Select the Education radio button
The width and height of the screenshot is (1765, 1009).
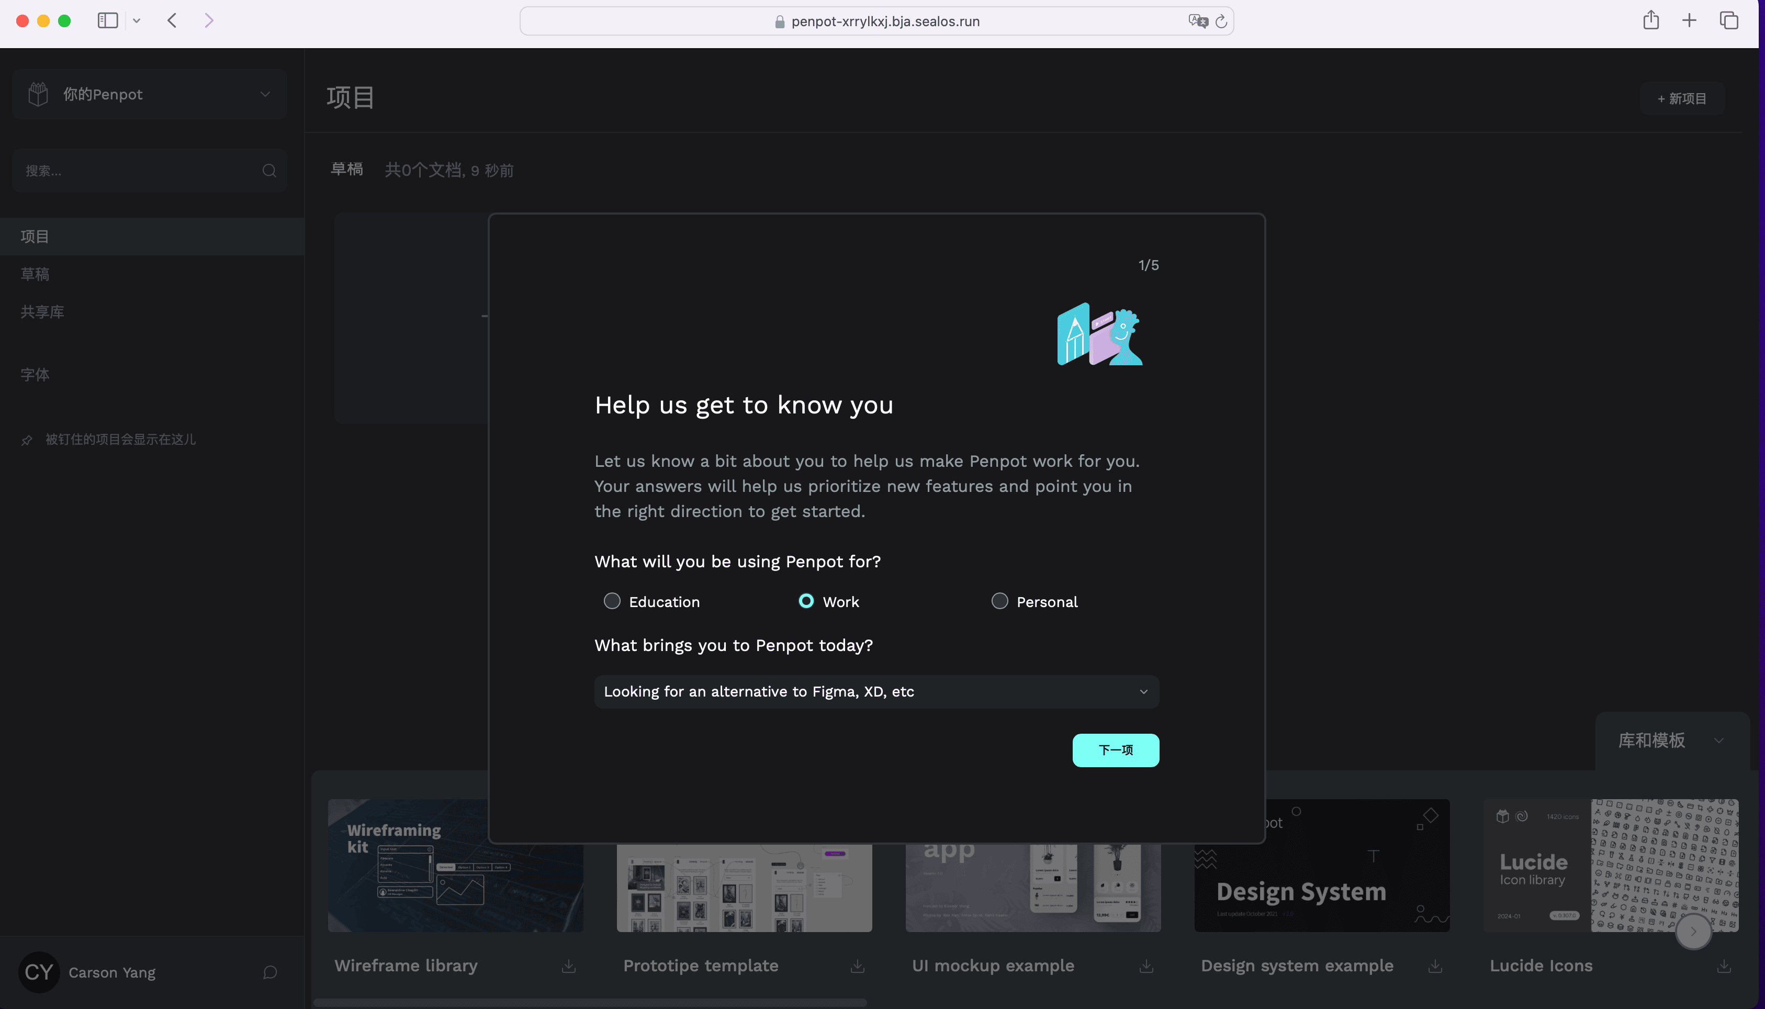tap(612, 601)
